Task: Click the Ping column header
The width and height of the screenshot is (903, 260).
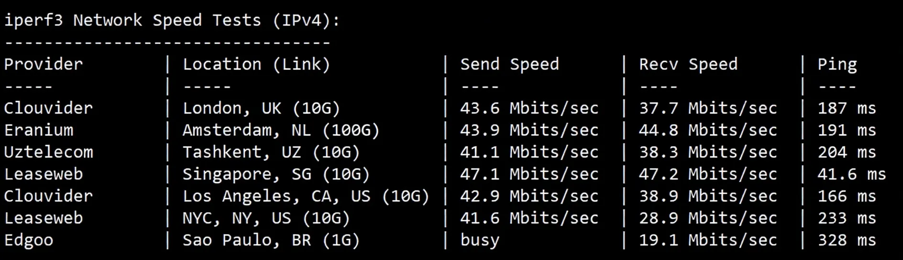Action: pyautogui.click(x=837, y=65)
